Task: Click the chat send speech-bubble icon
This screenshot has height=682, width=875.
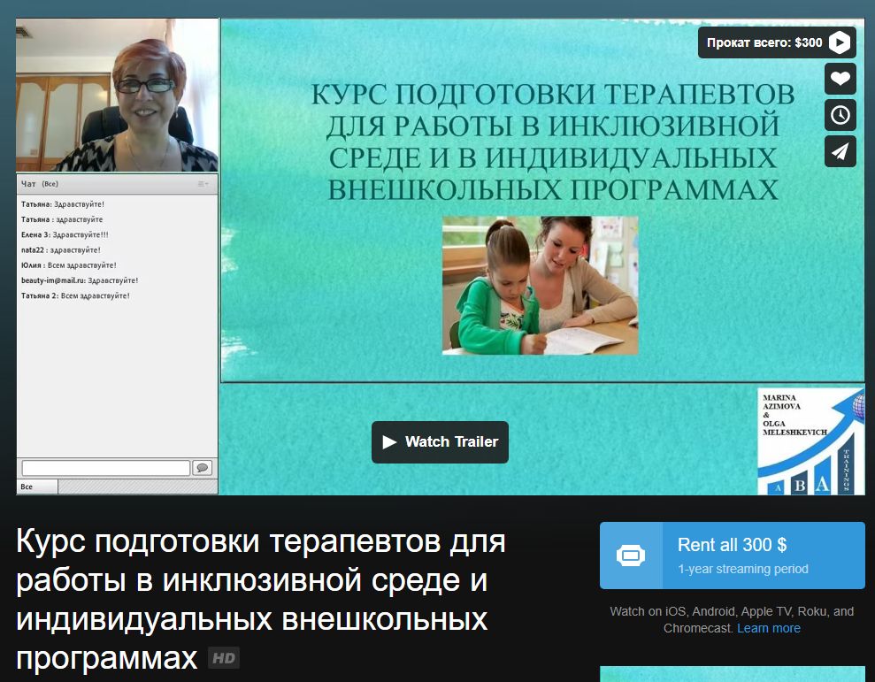Action: pos(202,468)
